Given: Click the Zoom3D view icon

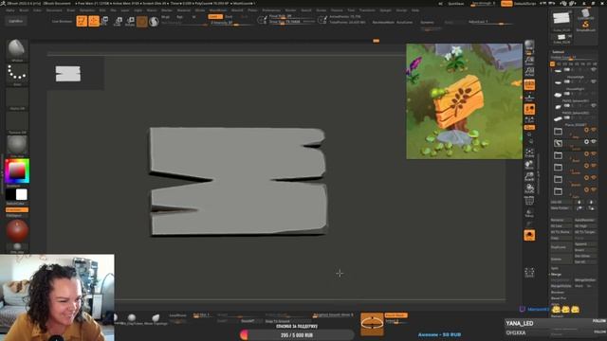Looking at the screenshot, I should (x=529, y=177).
